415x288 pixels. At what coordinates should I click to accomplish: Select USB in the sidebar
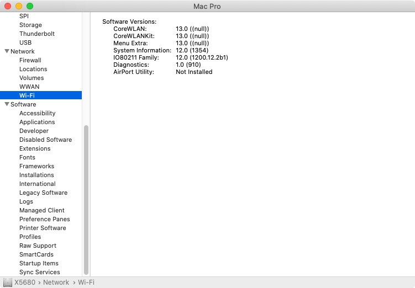[25, 42]
